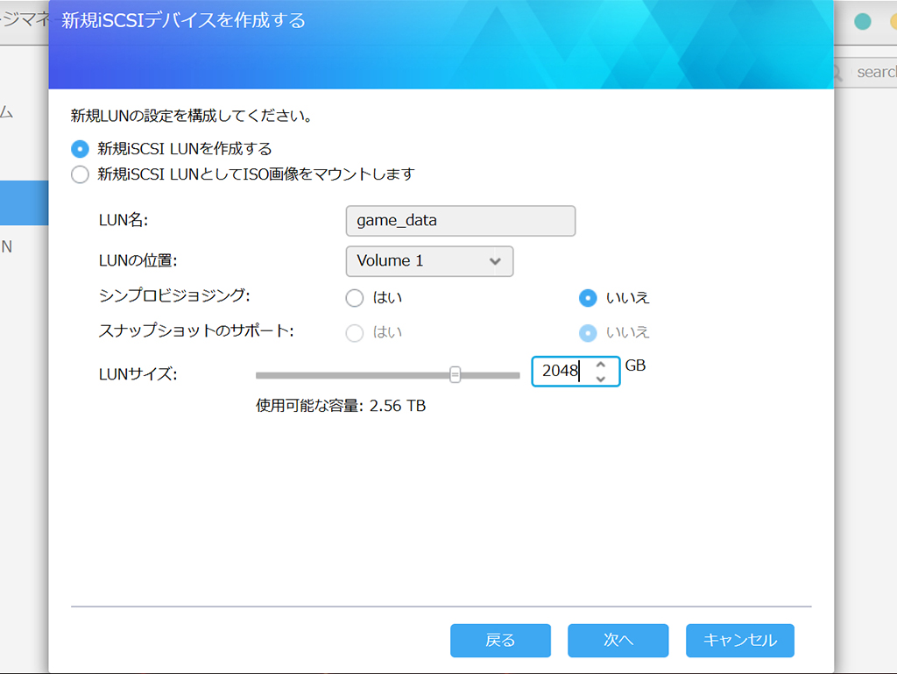The width and height of the screenshot is (897, 674).
Task: Enable thin provisioning with はい
Action: (x=355, y=298)
